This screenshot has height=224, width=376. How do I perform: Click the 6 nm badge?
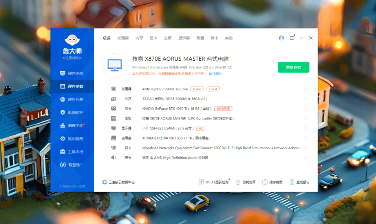coord(197,89)
